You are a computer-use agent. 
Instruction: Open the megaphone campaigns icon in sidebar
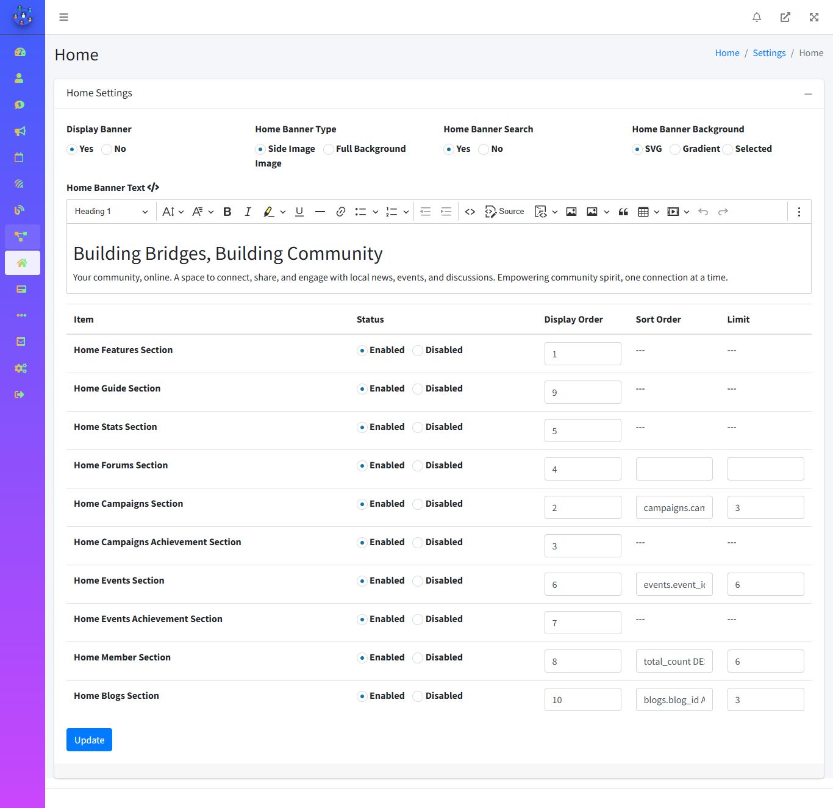(x=20, y=131)
